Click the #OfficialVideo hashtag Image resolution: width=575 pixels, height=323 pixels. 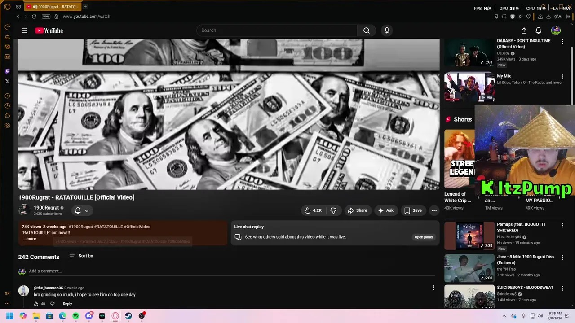137,227
